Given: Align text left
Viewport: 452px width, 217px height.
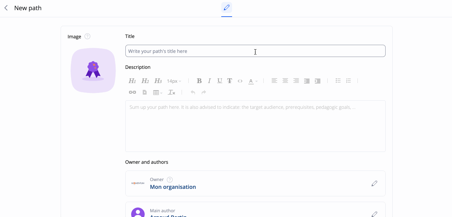Looking at the screenshot, I should 274,81.
